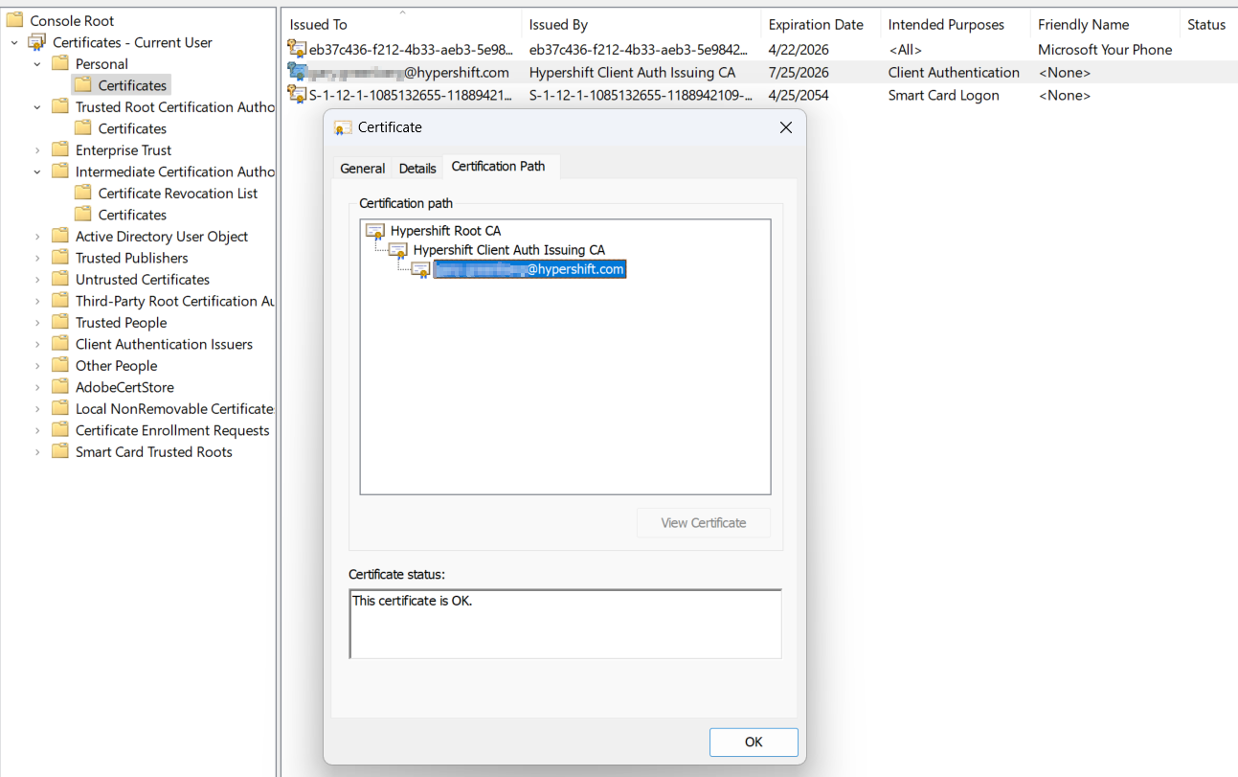Collapse the Personal tree node
1238x777 pixels.
37,63
